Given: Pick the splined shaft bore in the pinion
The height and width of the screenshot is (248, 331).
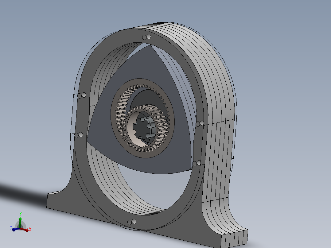Looking at the screenshot, I should 142,128.
